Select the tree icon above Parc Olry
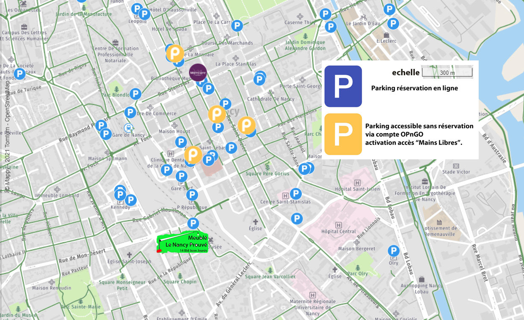Image resolution: width=524 pixels, height=320 pixels. pos(358,268)
